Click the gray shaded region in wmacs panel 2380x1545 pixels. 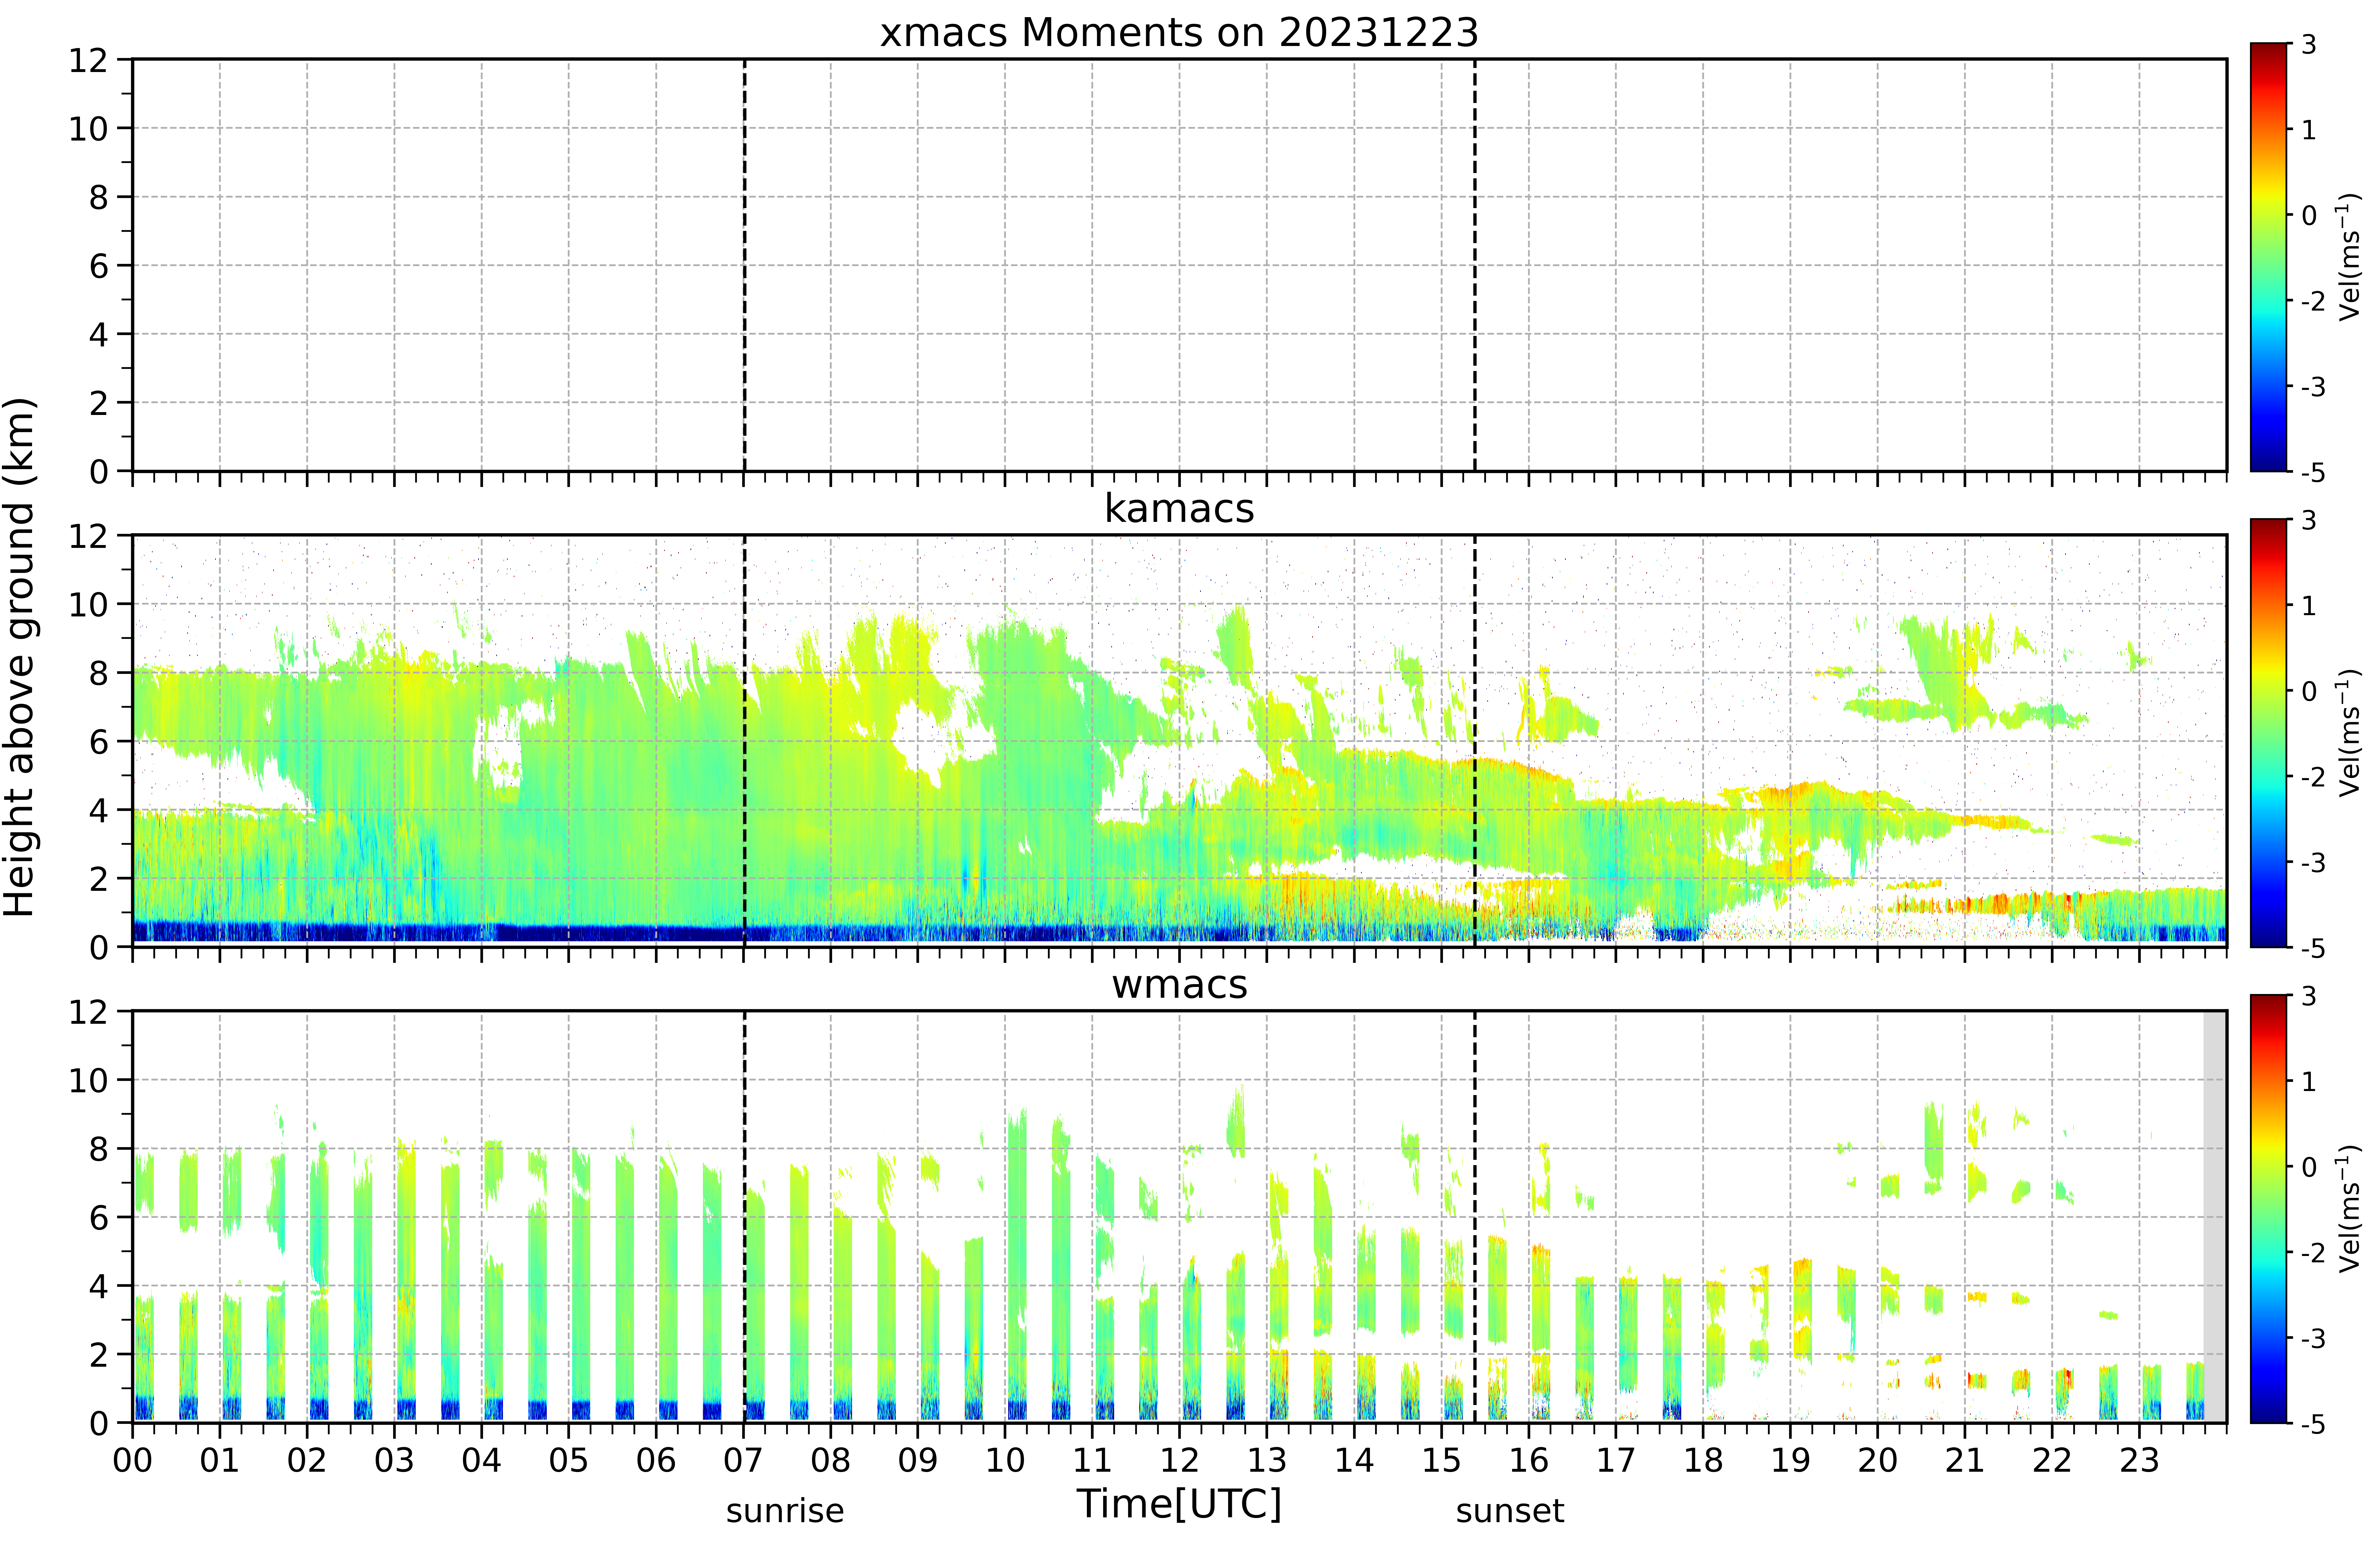click(2215, 1217)
